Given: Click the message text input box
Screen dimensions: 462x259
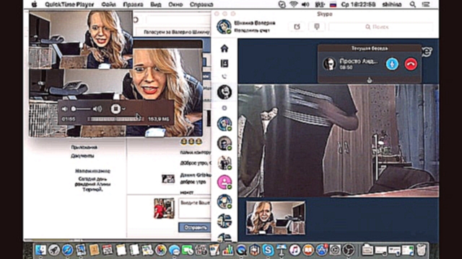Looking at the screenshot, I should click(194, 208).
